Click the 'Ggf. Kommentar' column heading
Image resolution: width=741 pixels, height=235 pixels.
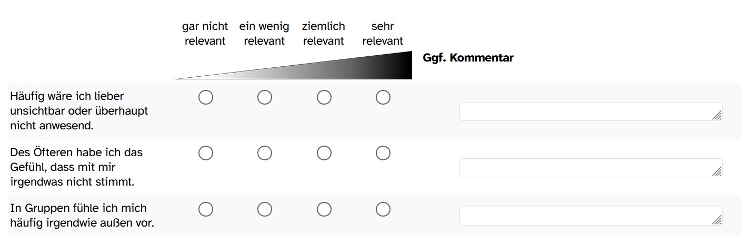(468, 58)
